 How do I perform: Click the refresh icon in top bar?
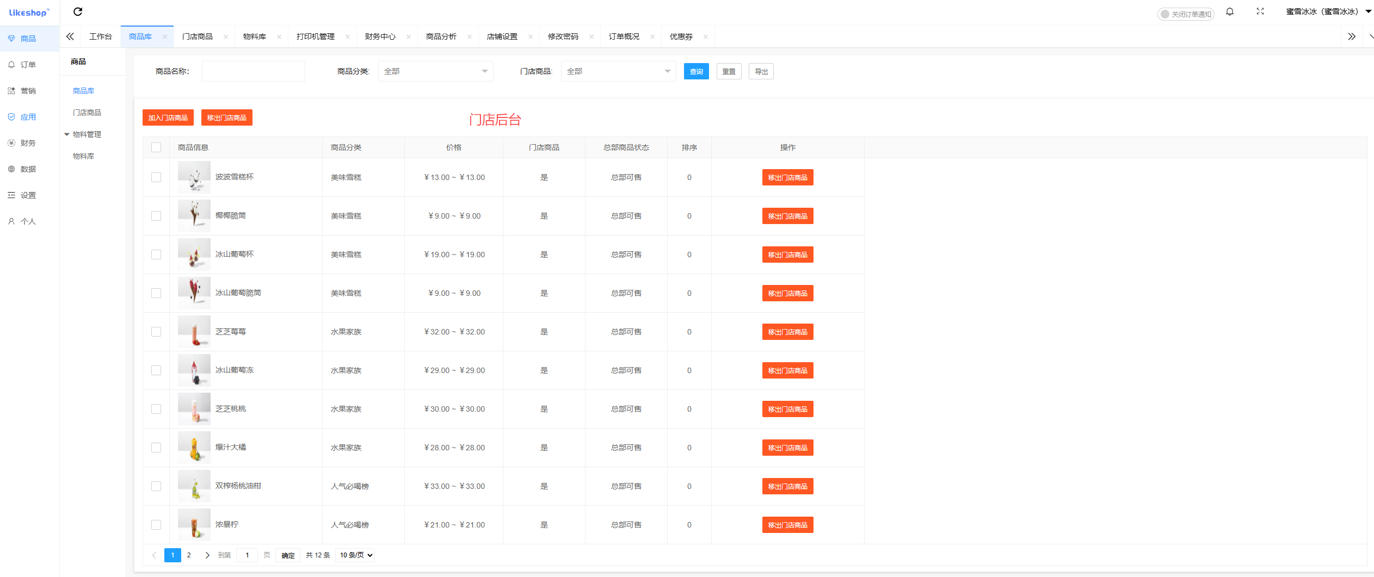pyautogui.click(x=78, y=11)
